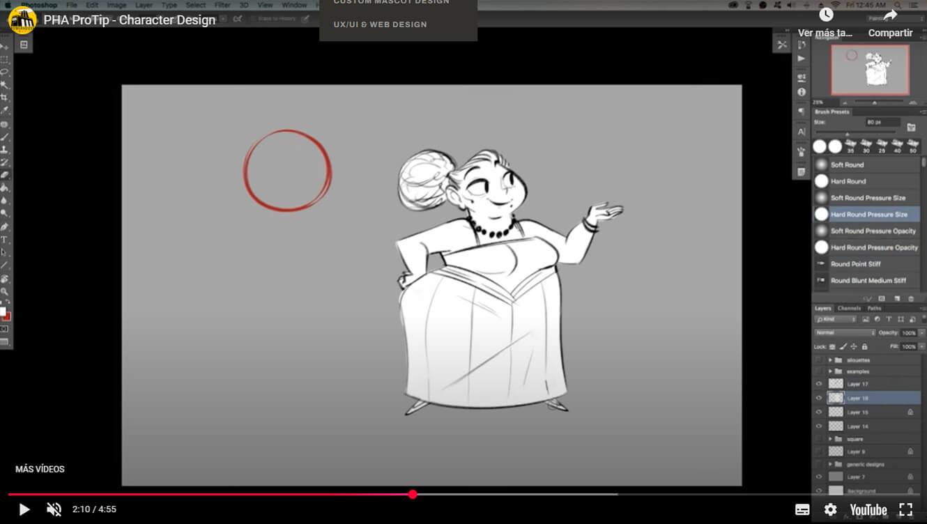The height and width of the screenshot is (524, 927).
Task: Select the Lasso tool
Action: [x=5, y=72]
